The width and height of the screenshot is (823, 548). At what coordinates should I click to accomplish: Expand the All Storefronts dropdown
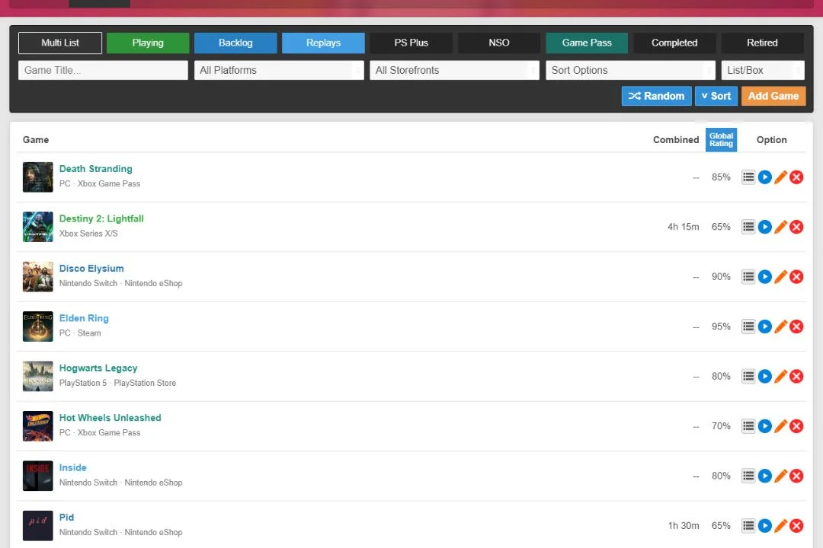(x=454, y=70)
